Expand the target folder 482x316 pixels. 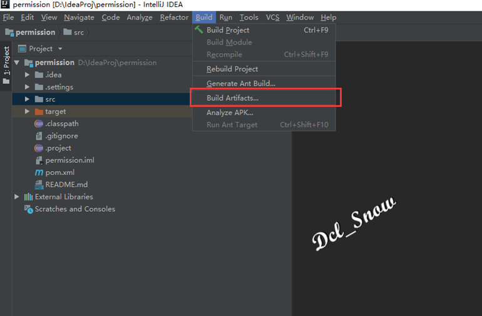[x=27, y=111]
